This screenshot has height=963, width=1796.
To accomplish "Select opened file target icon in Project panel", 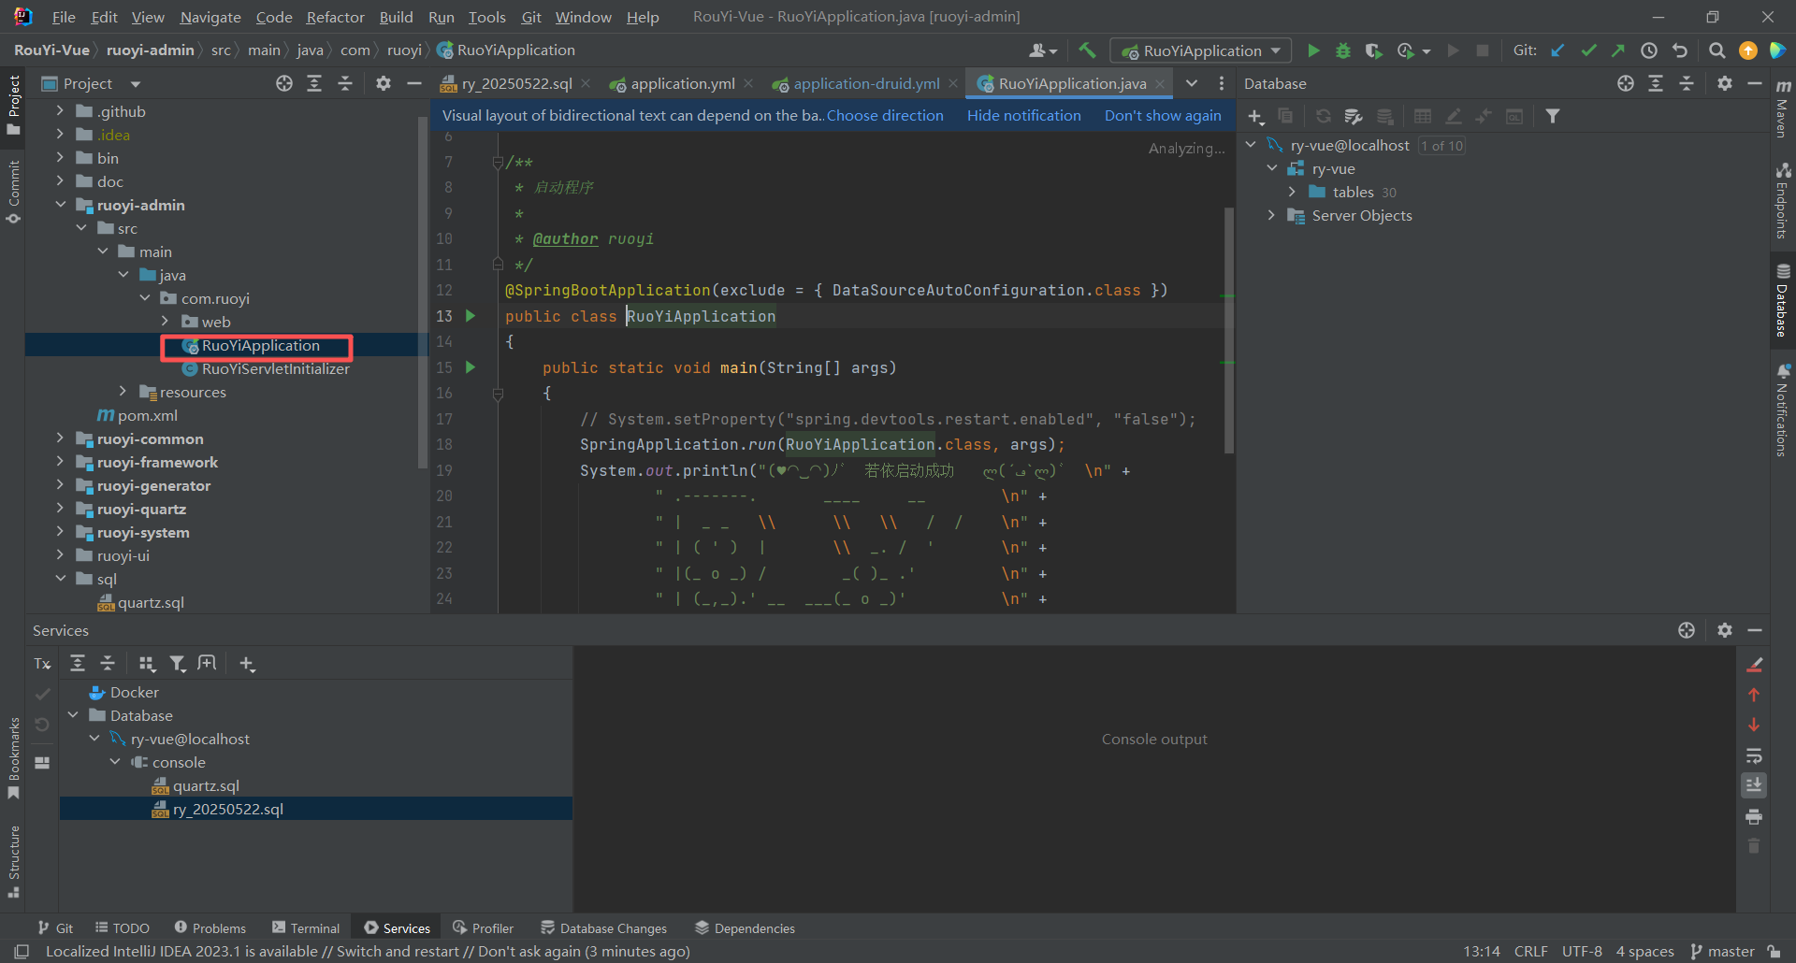I will click(x=284, y=83).
